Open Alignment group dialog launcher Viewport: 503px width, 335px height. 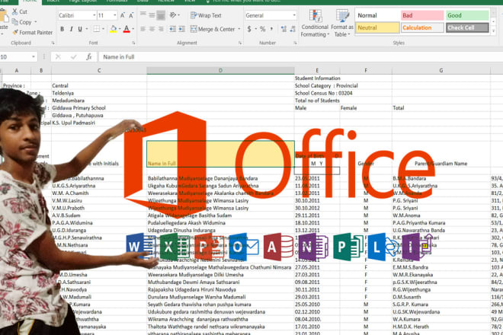coord(239,43)
